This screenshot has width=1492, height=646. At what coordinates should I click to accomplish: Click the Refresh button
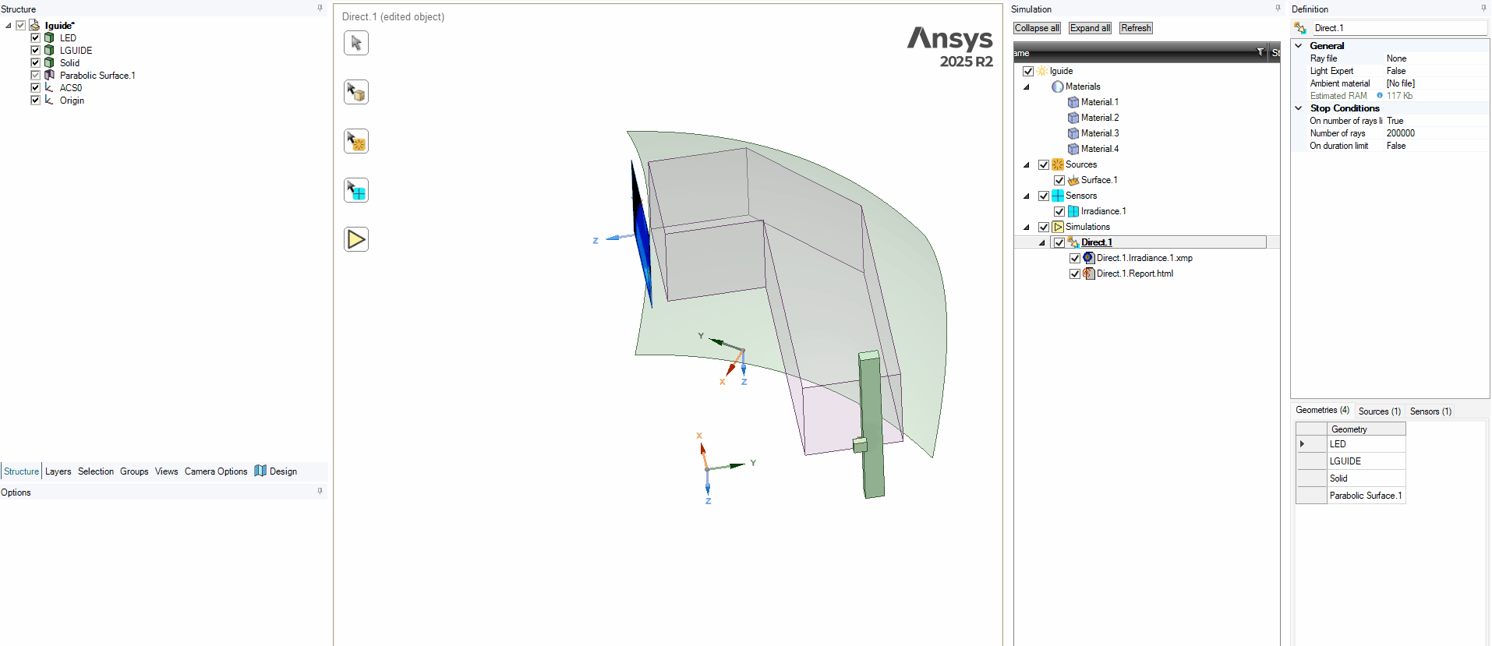[x=1136, y=28]
